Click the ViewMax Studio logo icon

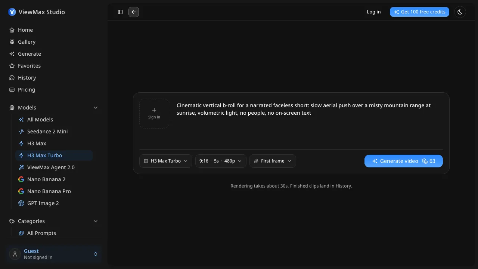tap(12, 12)
